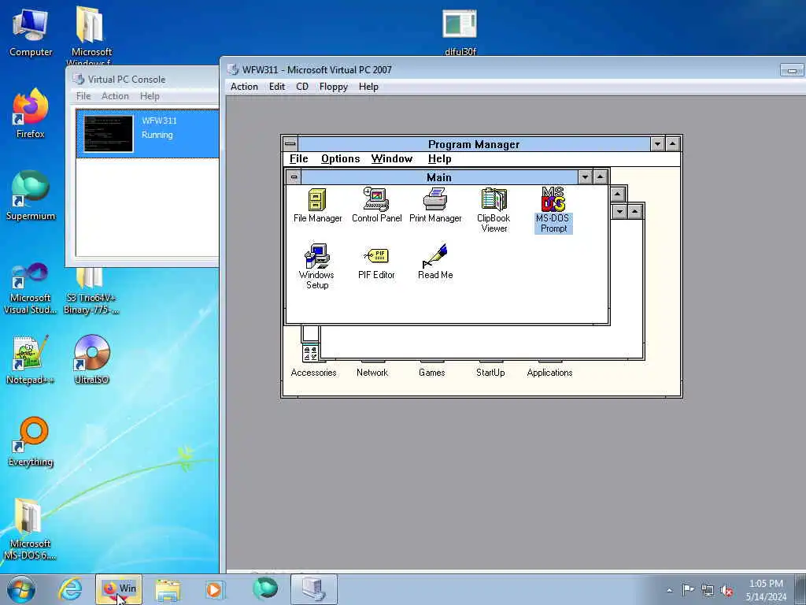The height and width of the screenshot is (605, 806).
Task: Launch Internet Explorer from taskbar
Action: 69,589
